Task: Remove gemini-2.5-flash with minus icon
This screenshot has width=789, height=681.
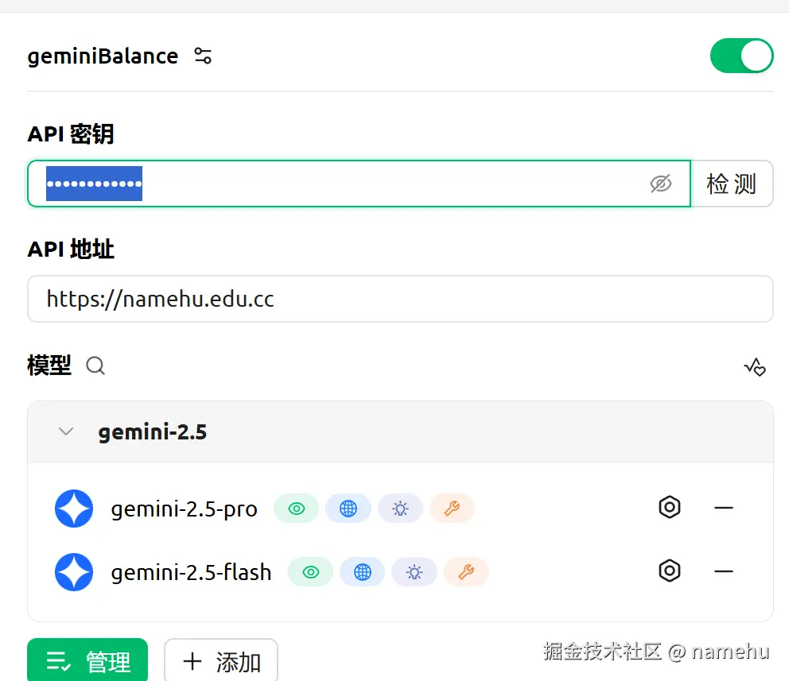Action: click(x=724, y=571)
